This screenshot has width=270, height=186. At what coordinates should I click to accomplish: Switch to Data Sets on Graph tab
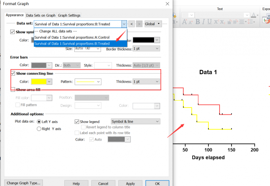pyautogui.click(x=40, y=15)
